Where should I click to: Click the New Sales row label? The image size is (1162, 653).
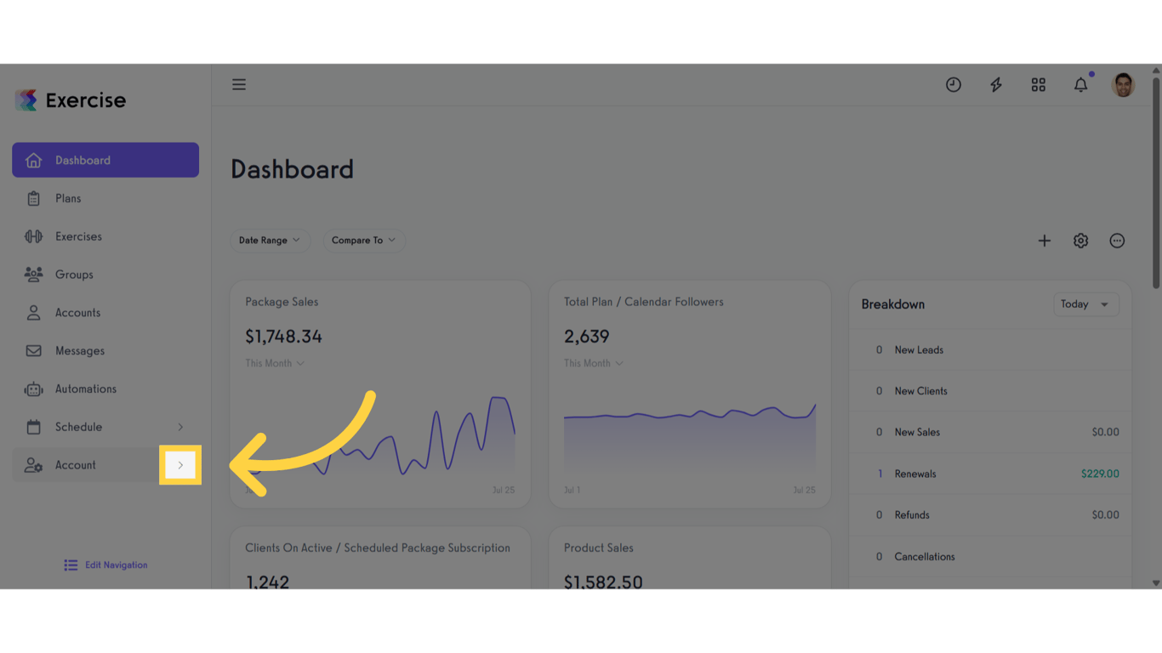917,432
